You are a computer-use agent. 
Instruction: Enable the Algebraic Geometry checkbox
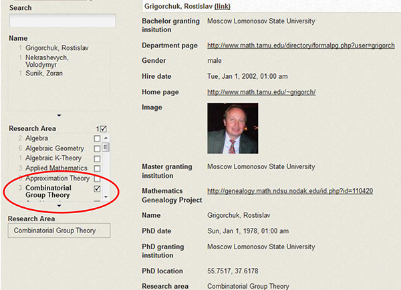point(98,148)
